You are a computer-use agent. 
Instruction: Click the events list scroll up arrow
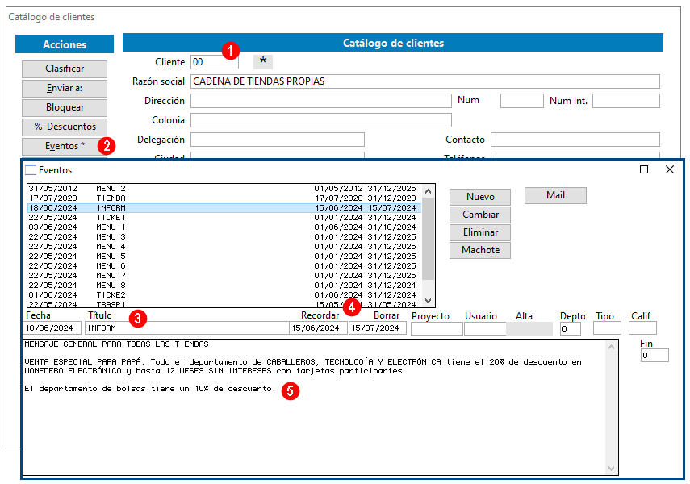click(x=429, y=191)
